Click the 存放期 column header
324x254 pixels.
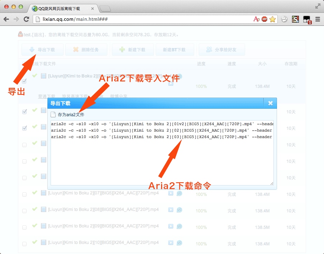pos(291,64)
